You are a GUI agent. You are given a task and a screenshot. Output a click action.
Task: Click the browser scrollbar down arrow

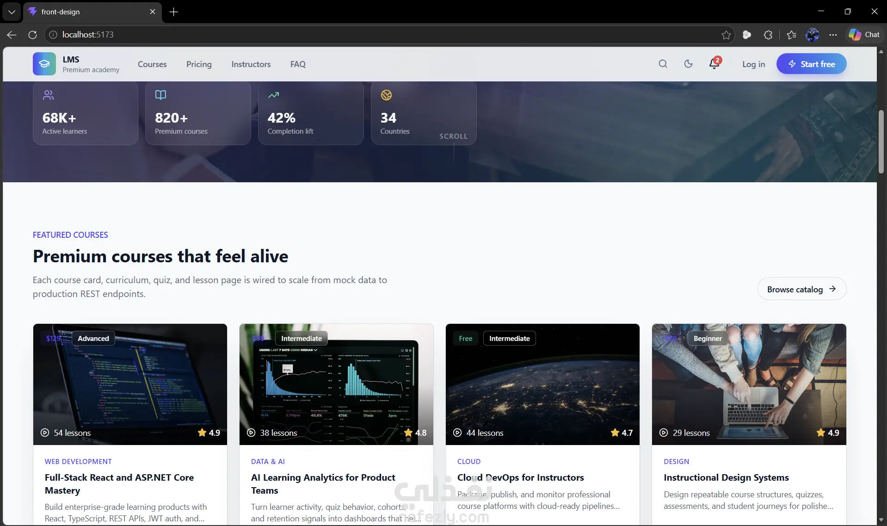click(x=881, y=520)
